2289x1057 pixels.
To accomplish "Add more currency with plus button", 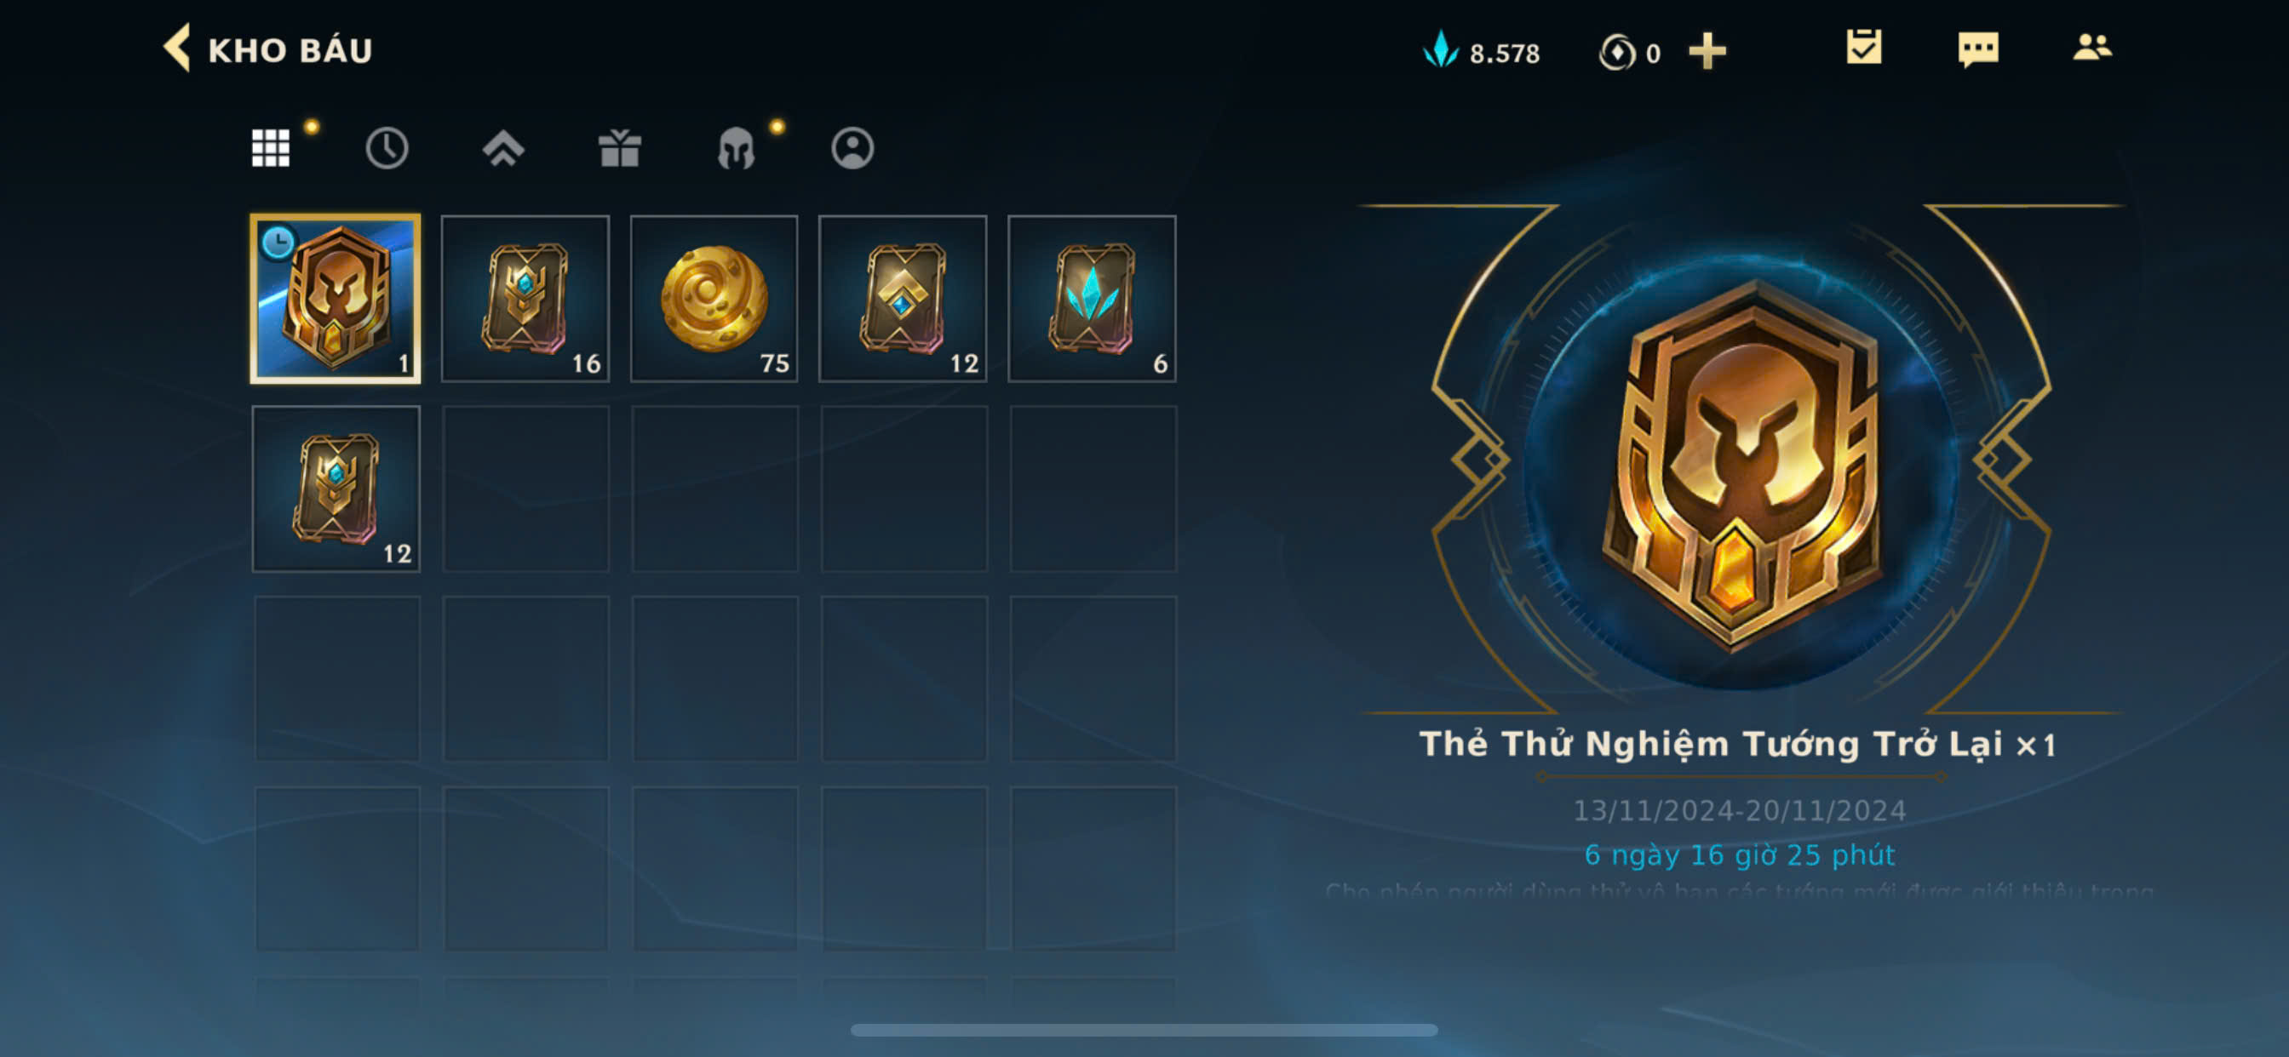I will [x=1707, y=52].
